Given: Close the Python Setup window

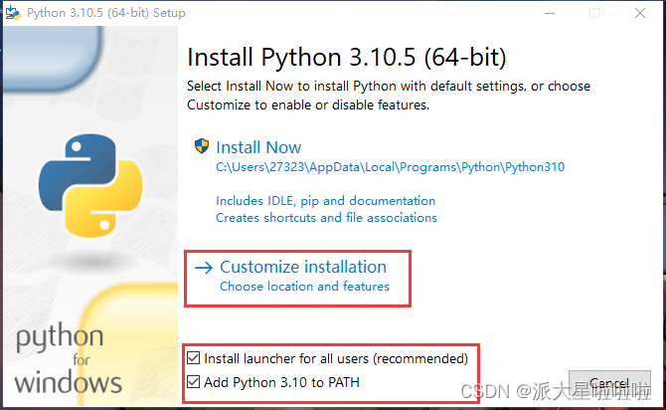Looking at the screenshot, I should point(640,13).
